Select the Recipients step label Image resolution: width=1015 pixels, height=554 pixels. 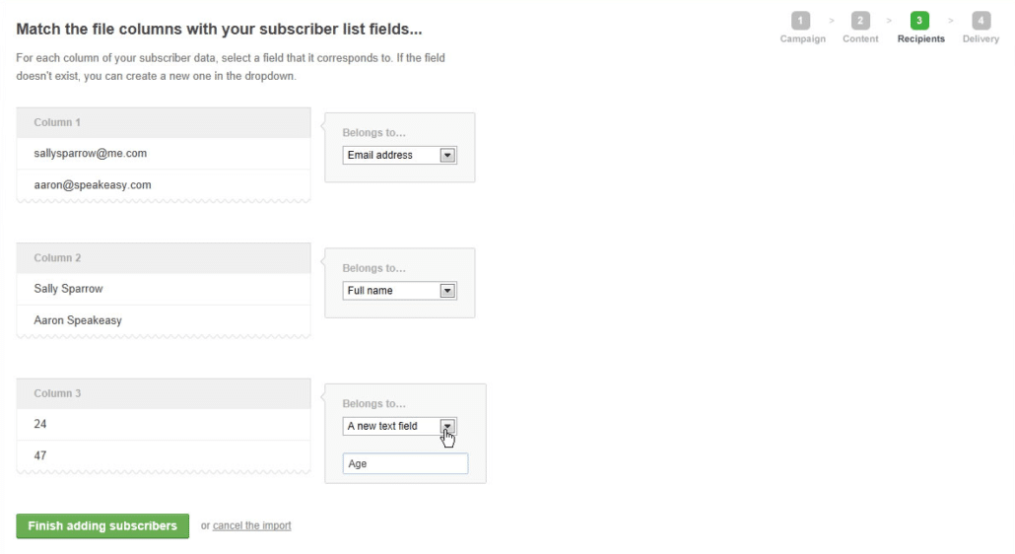[920, 38]
